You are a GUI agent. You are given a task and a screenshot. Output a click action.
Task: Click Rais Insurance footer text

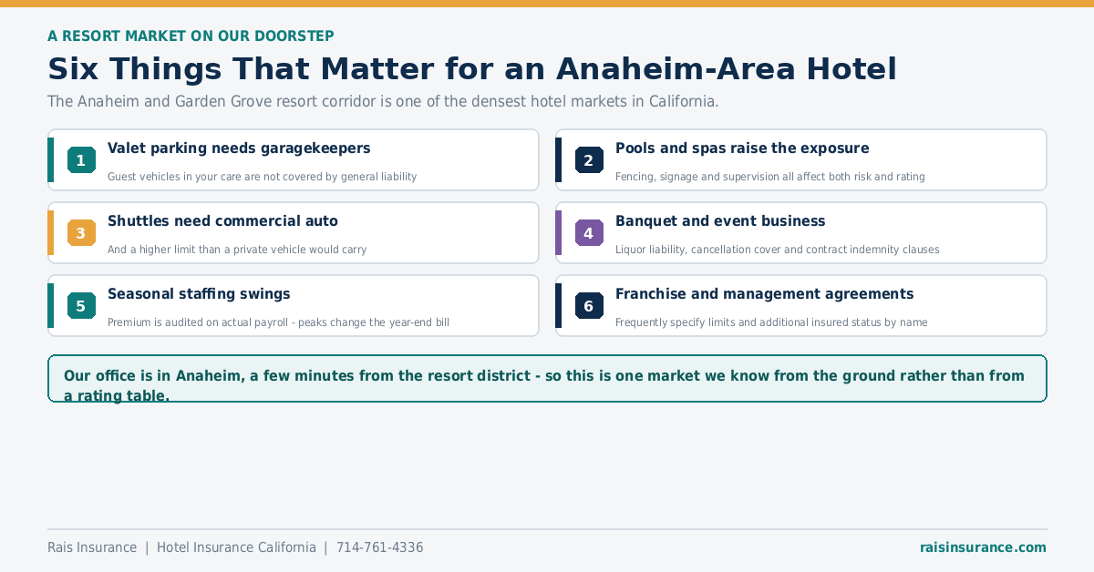click(x=92, y=547)
